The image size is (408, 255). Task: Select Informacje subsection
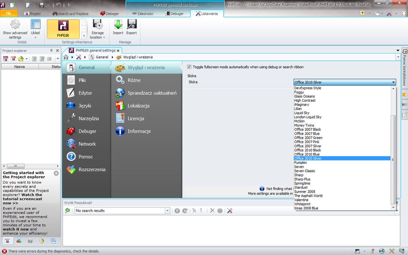(147, 131)
